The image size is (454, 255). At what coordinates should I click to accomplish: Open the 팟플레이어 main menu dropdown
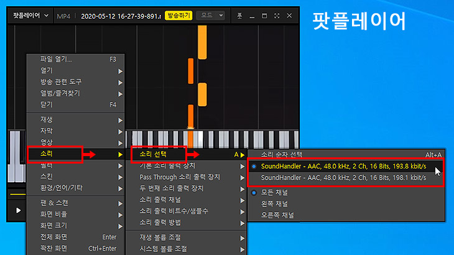(30, 16)
